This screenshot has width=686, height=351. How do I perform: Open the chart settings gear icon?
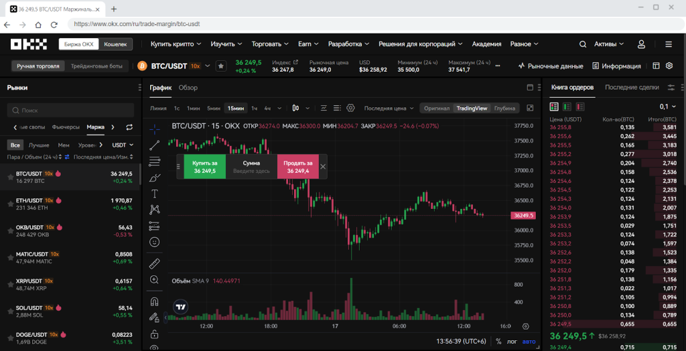pos(350,108)
